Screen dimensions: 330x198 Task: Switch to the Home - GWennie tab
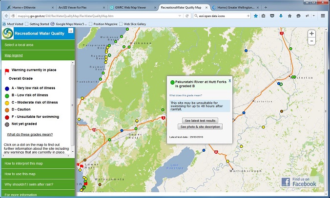coord(30,8)
